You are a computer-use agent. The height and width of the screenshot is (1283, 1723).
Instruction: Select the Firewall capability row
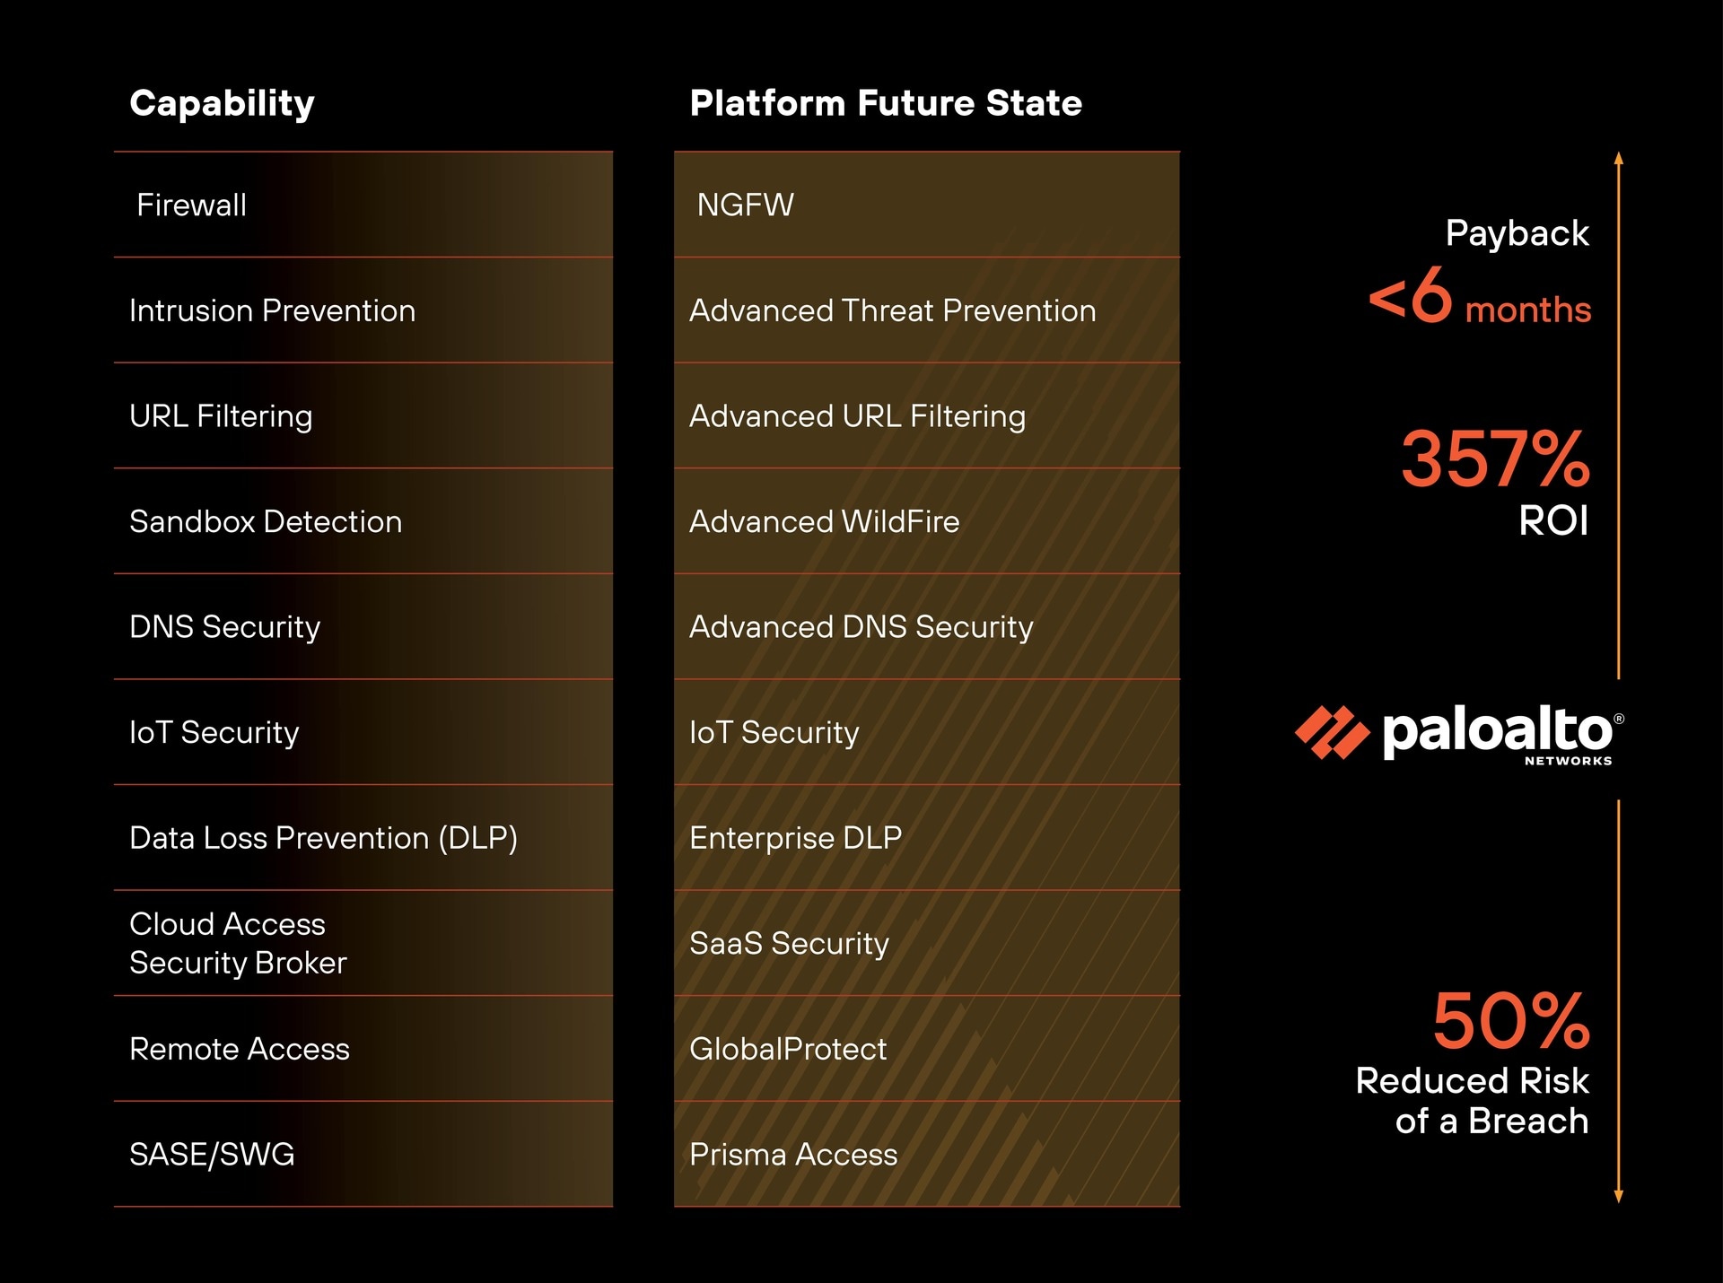pos(191,205)
